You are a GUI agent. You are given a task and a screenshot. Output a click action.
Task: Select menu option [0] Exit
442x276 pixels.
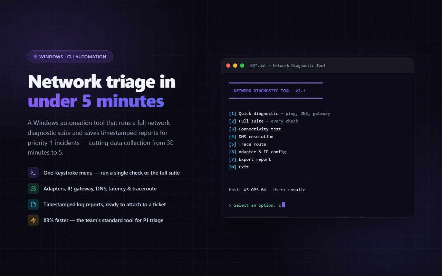(239, 167)
